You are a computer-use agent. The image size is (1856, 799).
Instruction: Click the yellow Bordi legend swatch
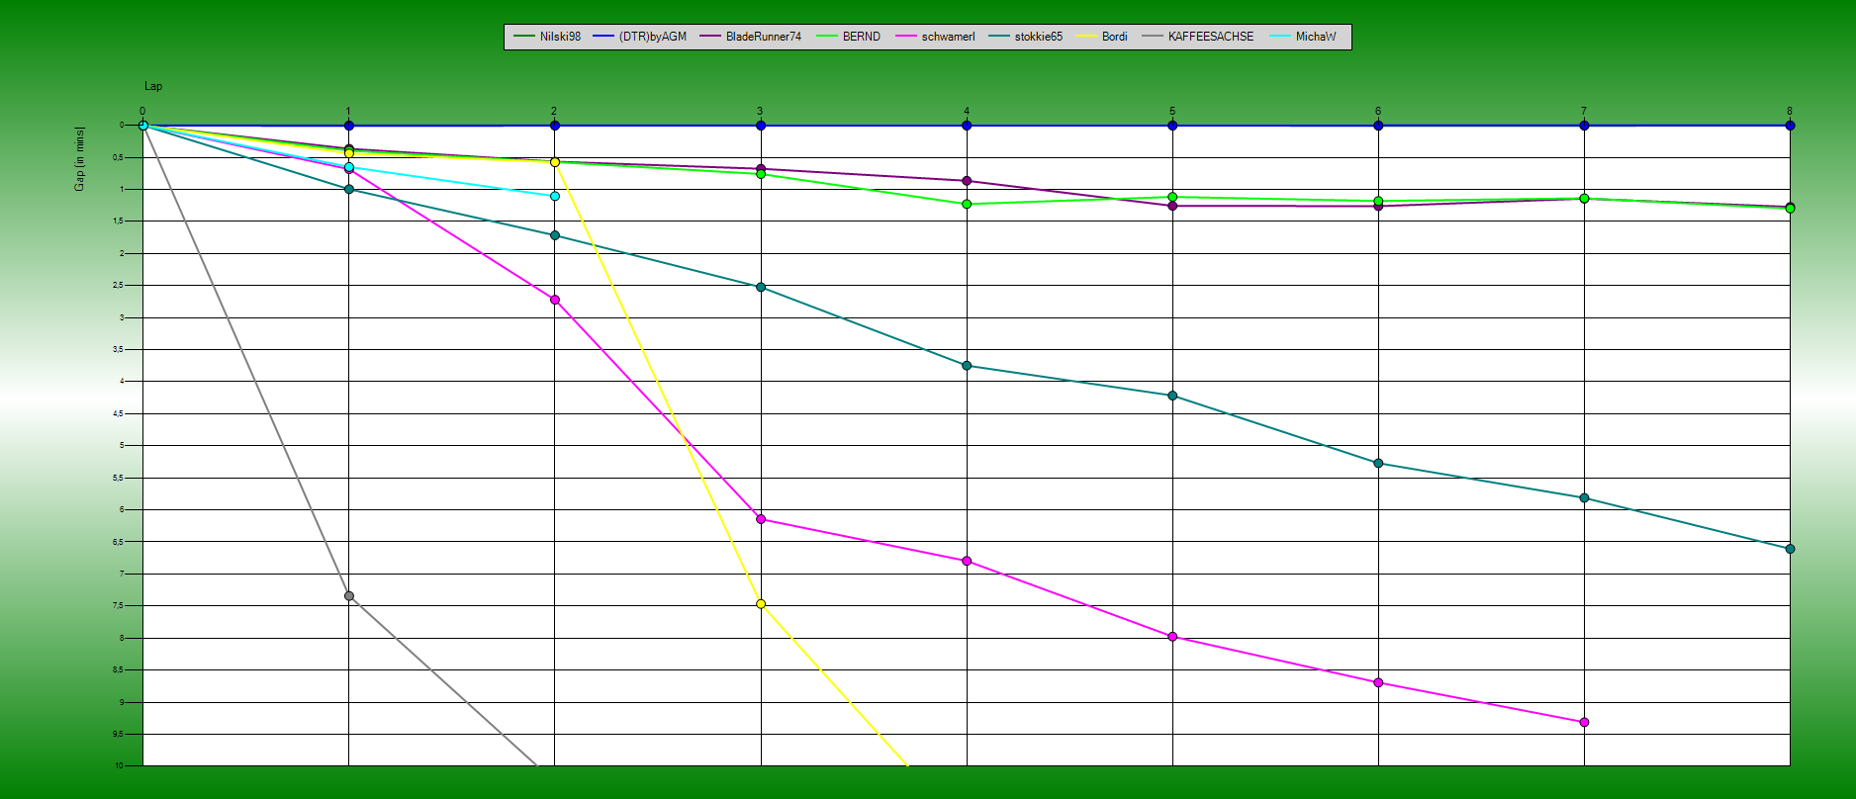pos(1087,37)
